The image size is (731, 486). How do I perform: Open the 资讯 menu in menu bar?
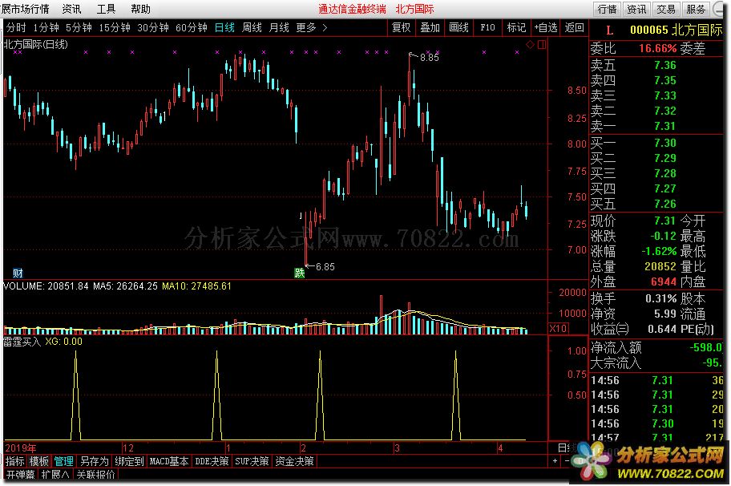72,10
